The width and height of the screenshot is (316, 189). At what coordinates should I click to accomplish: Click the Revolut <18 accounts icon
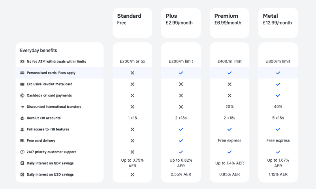(x=23, y=118)
